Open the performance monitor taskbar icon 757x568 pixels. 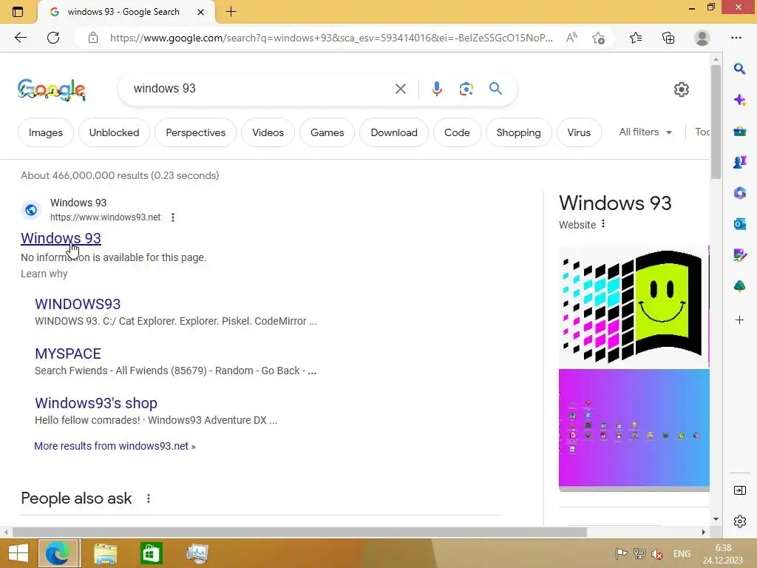coord(197,553)
